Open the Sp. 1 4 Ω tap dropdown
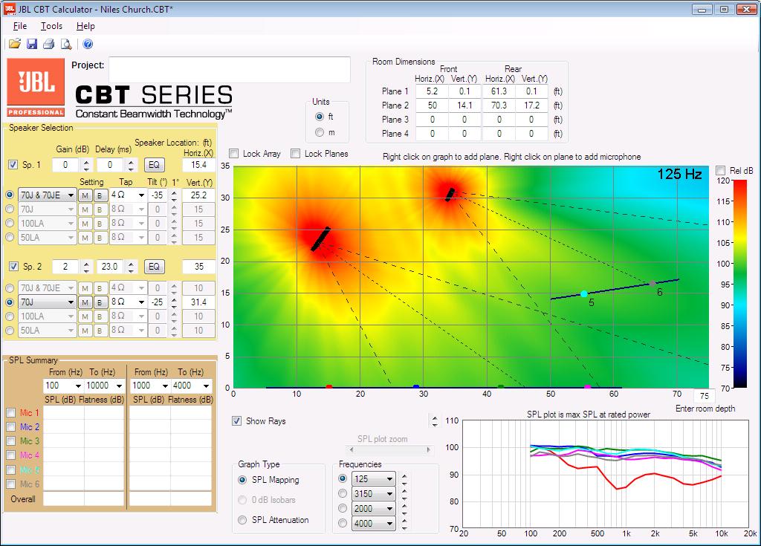The image size is (761, 546). [x=128, y=195]
